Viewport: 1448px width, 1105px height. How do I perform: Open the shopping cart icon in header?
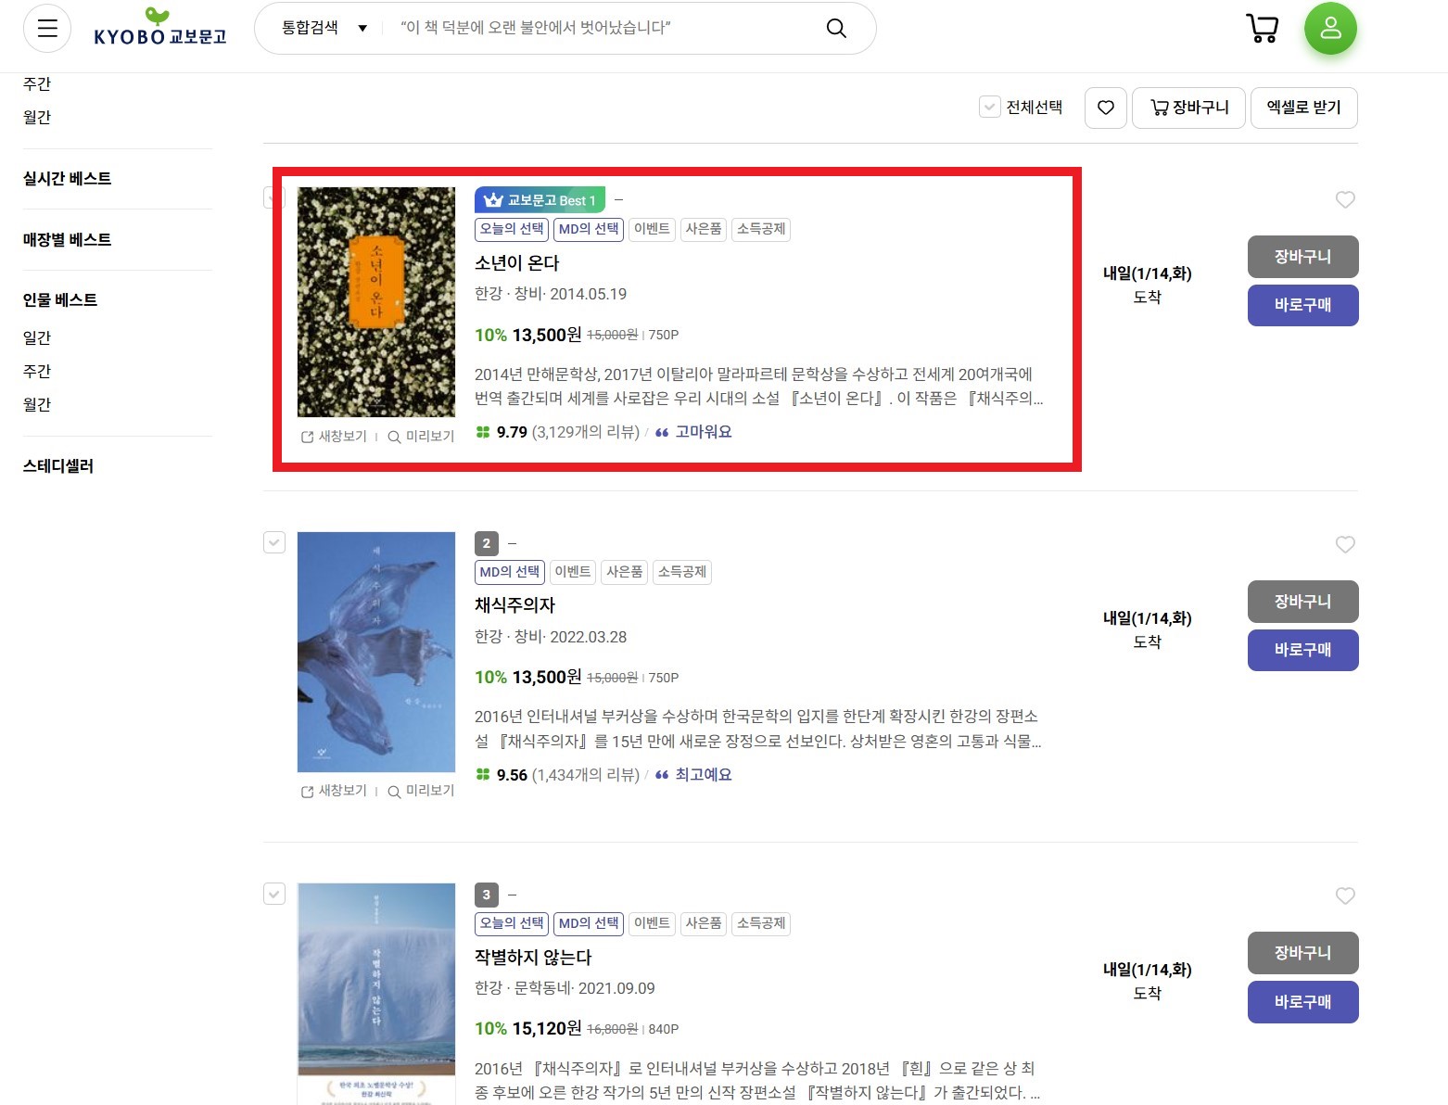pyautogui.click(x=1263, y=28)
